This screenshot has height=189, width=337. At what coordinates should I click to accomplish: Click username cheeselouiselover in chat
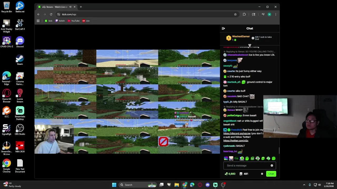point(237,55)
